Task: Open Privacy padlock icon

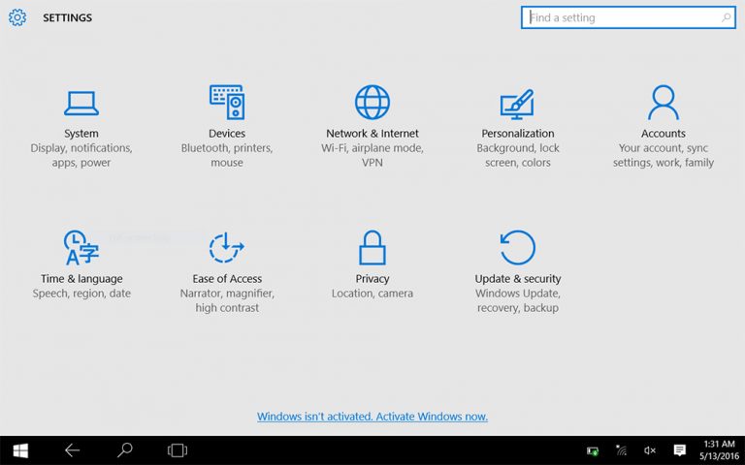Action: pos(372,248)
